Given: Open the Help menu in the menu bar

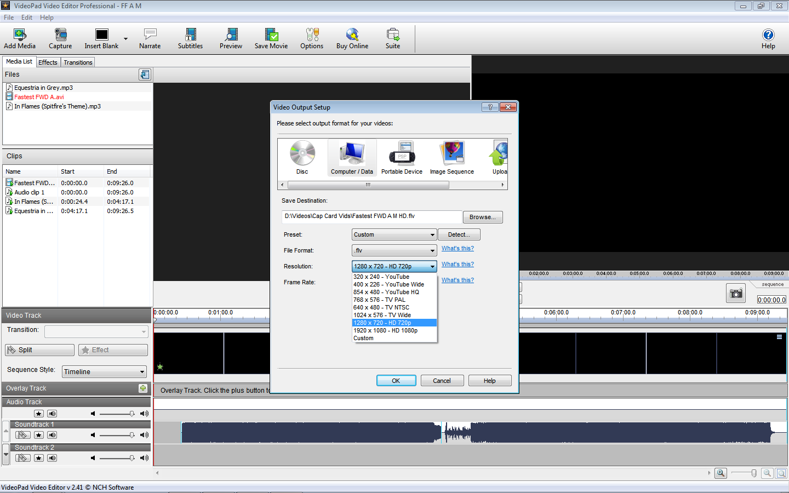Looking at the screenshot, I should point(47,18).
